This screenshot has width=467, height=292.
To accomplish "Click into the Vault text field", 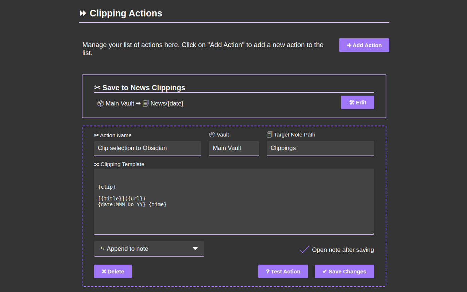I will 233,148.
